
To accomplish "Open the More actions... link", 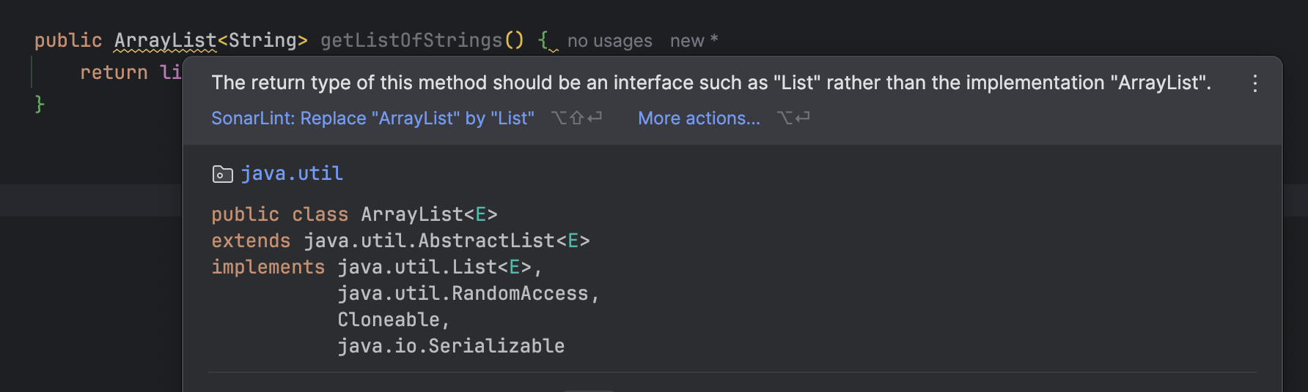I will [x=699, y=118].
